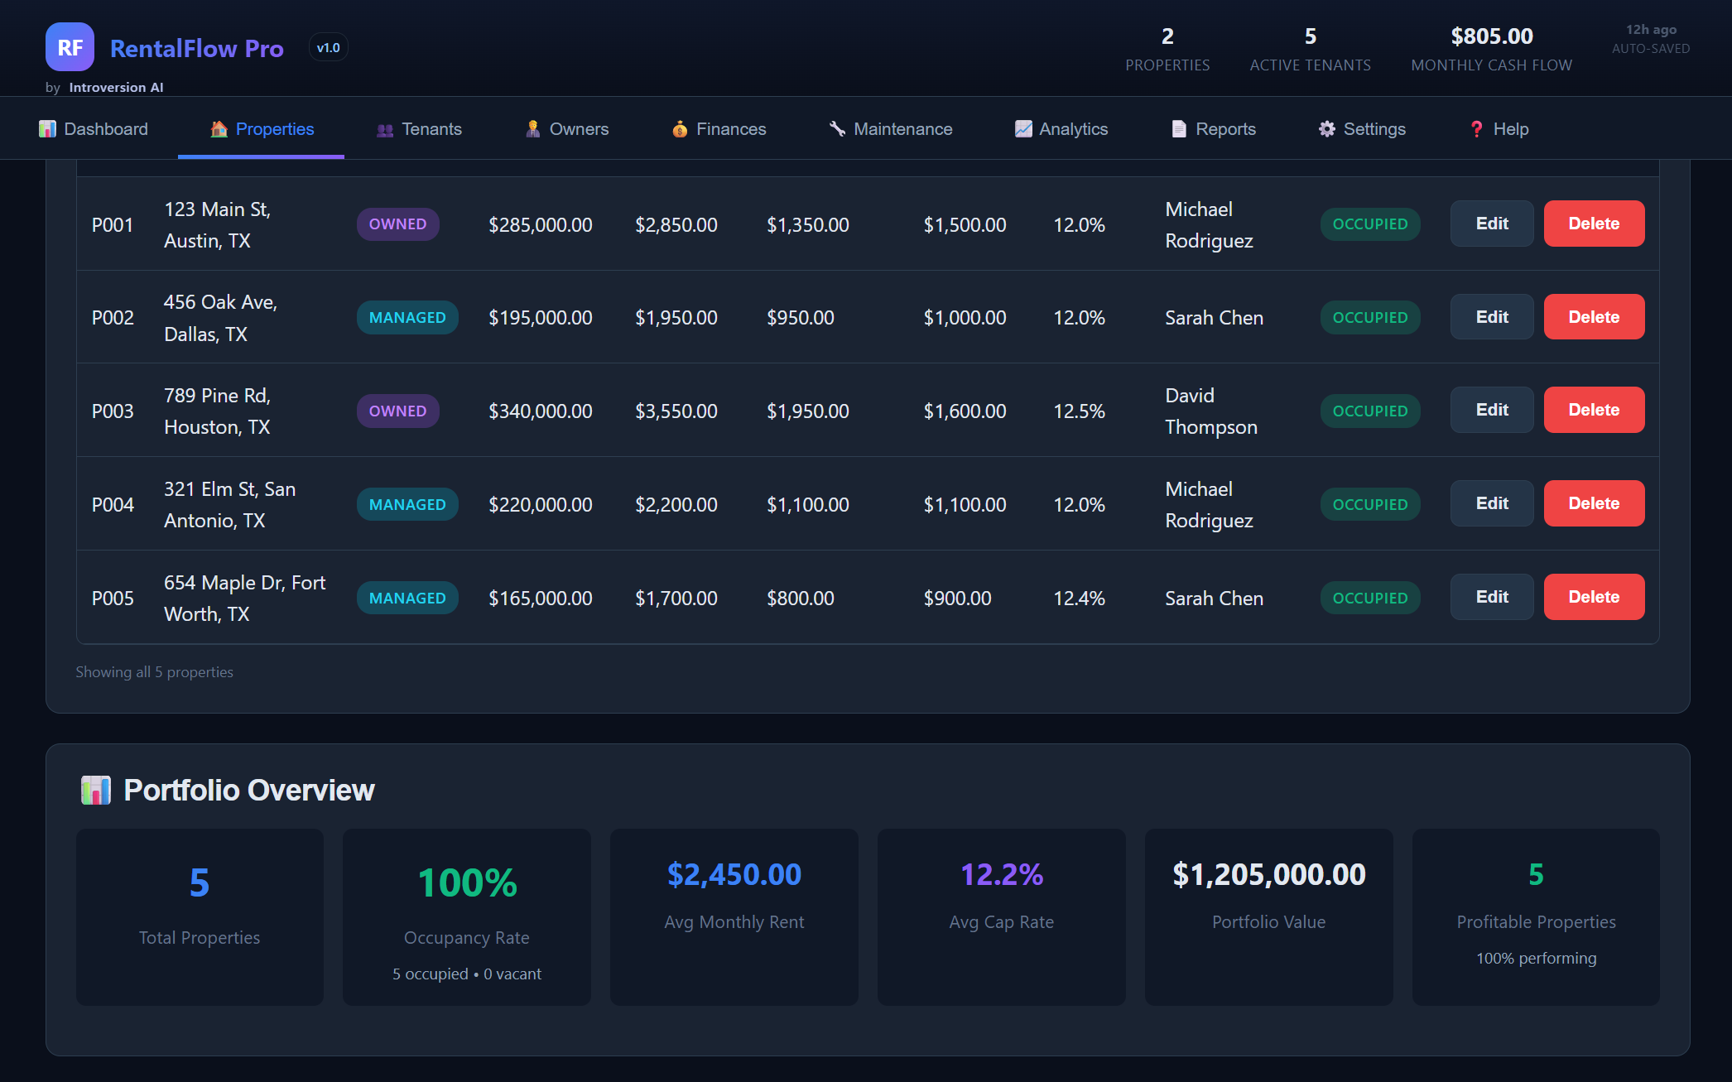Screen dimensions: 1732x1082
Task: Toggle the OCCUPIED badge for P002
Action: [x=1369, y=317]
